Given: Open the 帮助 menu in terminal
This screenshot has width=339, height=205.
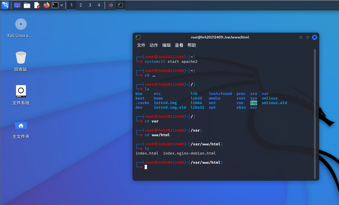Looking at the screenshot, I should (x=192, y=45).
